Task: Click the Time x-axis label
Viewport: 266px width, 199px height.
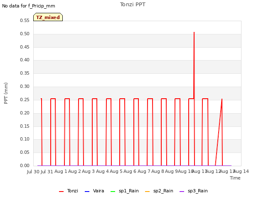Action: (235, 178)
